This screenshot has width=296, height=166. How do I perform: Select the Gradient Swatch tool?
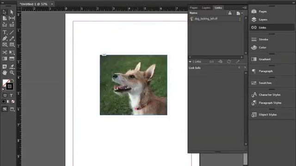5,59
